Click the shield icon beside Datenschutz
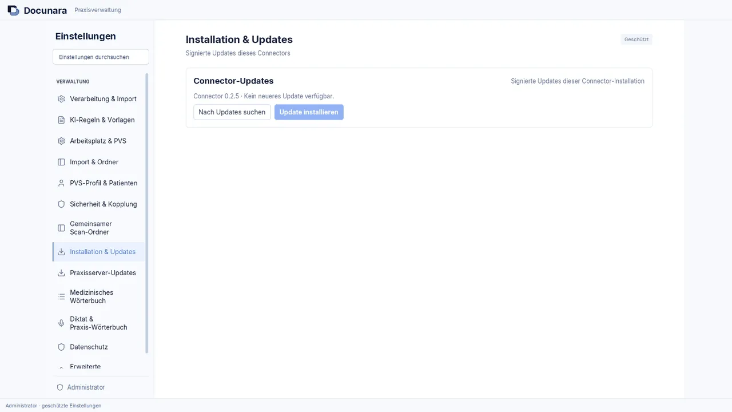Screen dimensions: 732x412 pos(61,347)
